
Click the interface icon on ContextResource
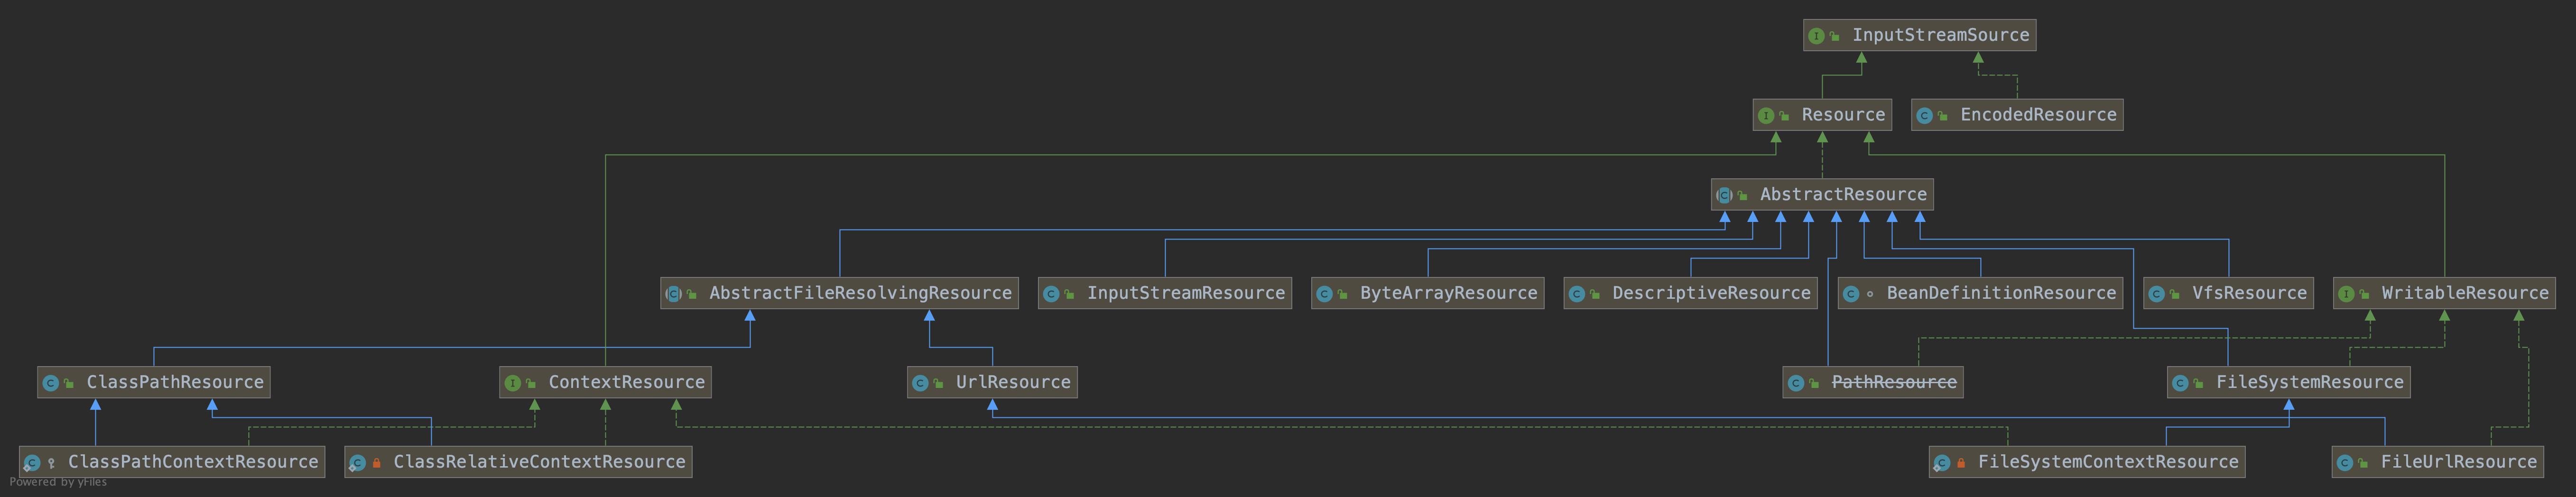513,383
